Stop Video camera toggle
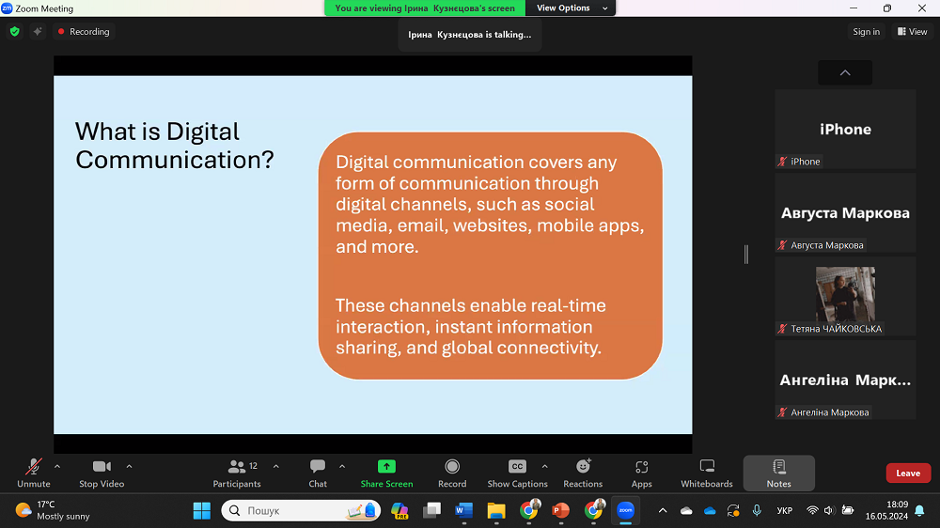 102,473
